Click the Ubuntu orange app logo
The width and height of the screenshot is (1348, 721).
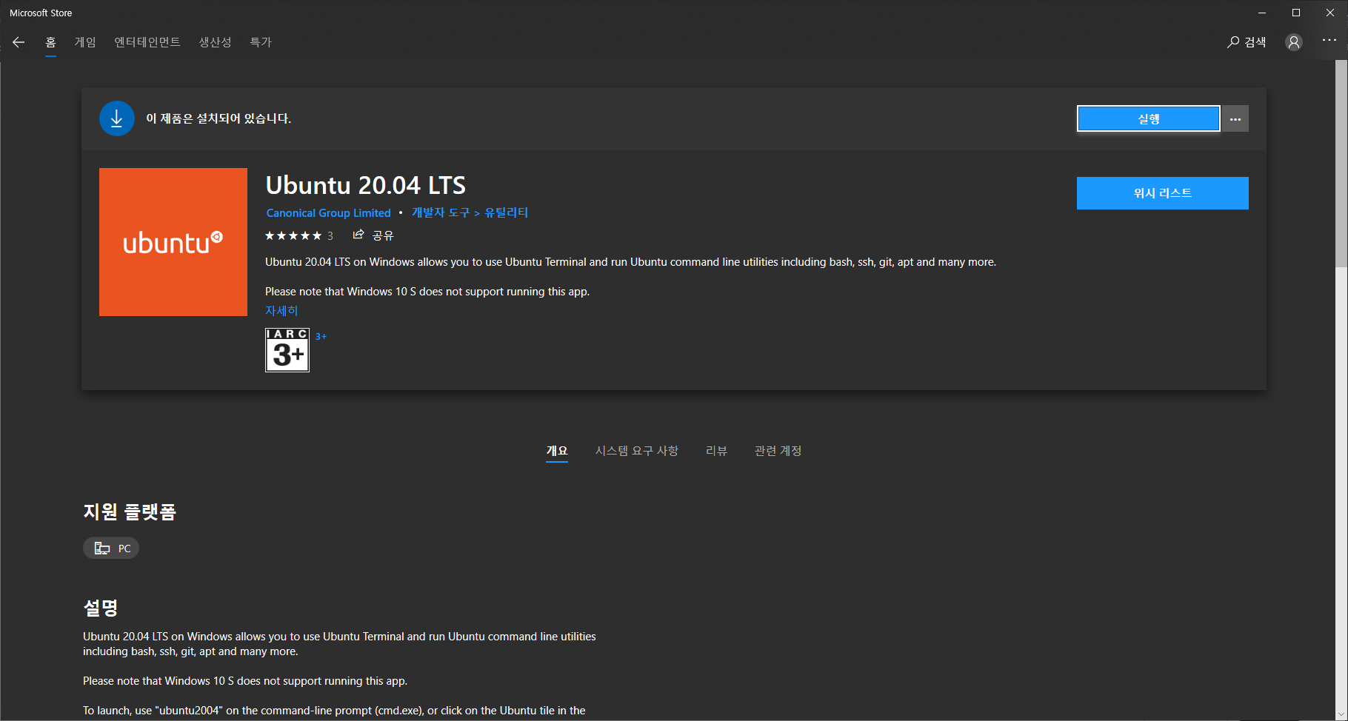tap(173, 242)
